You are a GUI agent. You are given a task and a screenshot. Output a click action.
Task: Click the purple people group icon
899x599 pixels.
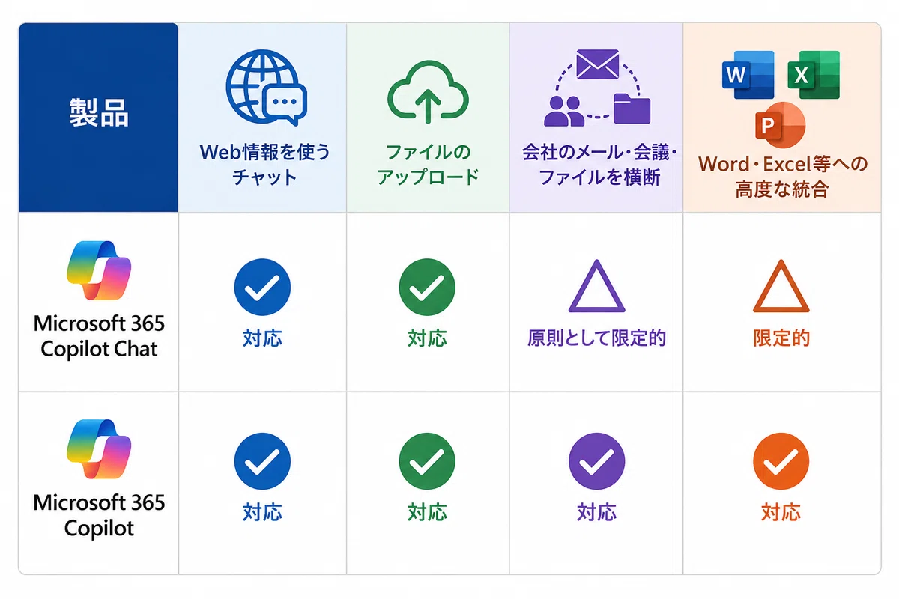pyautogui.click(x=562, y=110)
